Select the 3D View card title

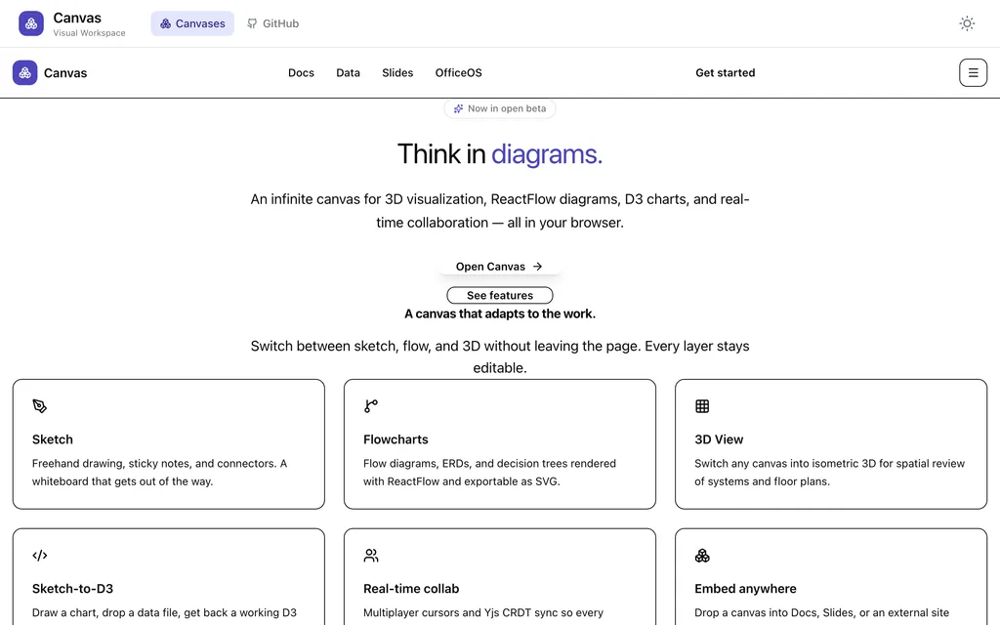(x=719, y=439)
